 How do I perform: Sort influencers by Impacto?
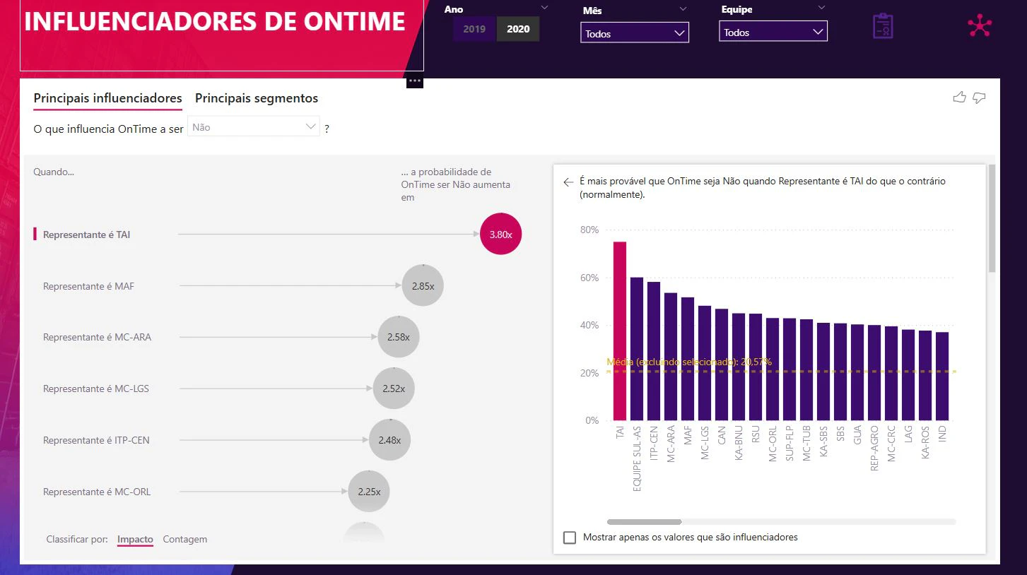[x=135, y=540]
